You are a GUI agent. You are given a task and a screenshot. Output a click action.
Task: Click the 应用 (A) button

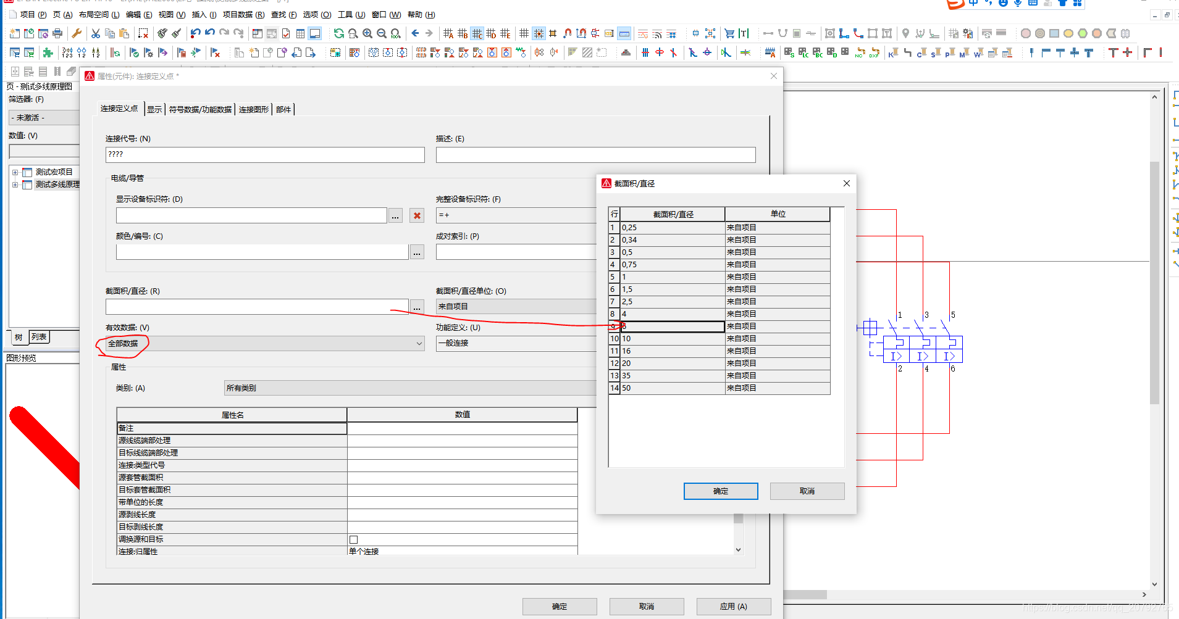pyautogui.click(x=733, y=607)
